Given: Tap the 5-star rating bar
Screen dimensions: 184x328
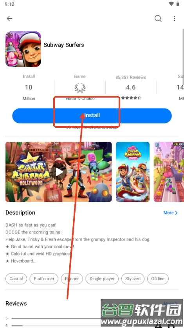Looking at the screenshot, I should pos(56,318).
